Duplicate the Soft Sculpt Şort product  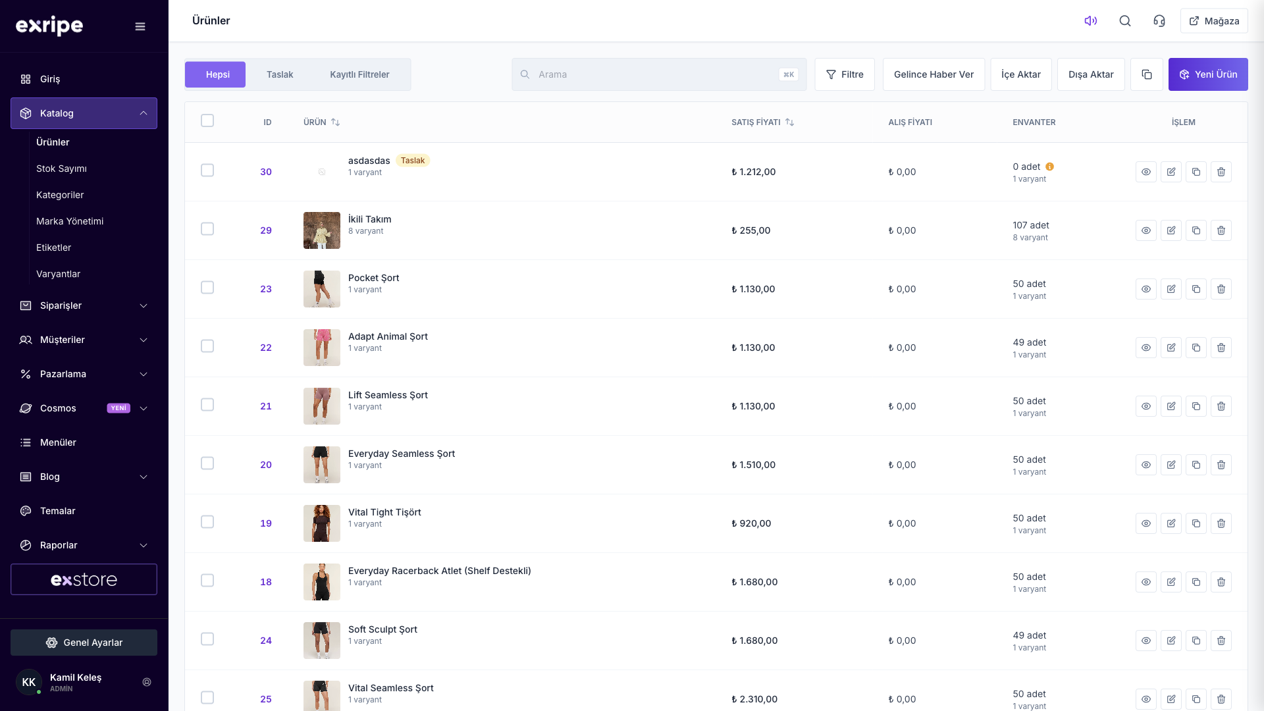click(x=1196, y=641)
